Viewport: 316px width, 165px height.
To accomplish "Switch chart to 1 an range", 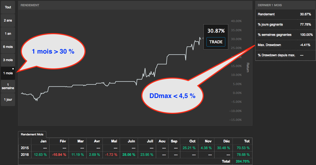I will 8,33.
